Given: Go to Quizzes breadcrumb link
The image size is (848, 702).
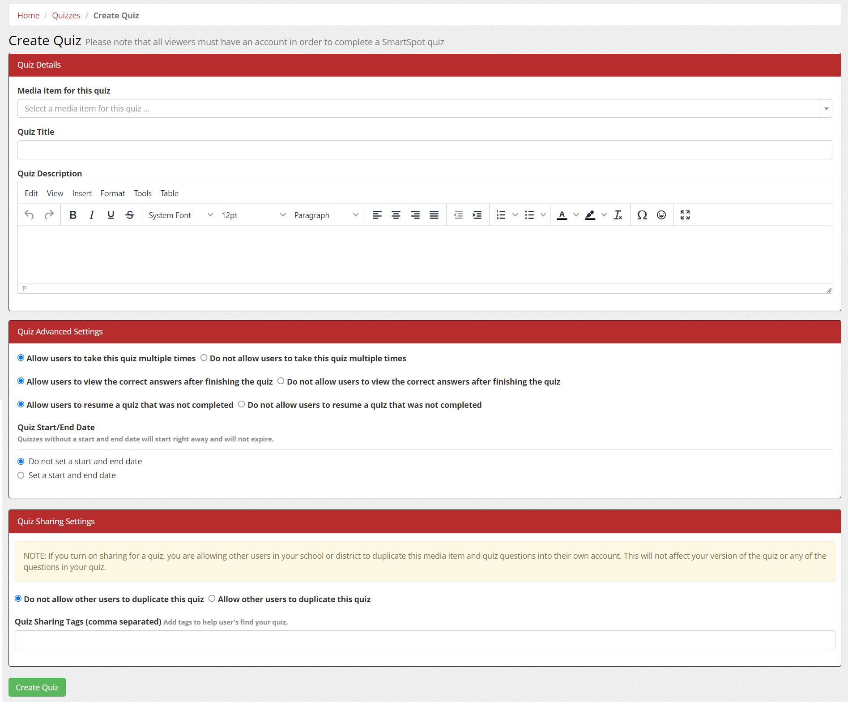Looking at the screenshot, I should (x=66, y=15).
